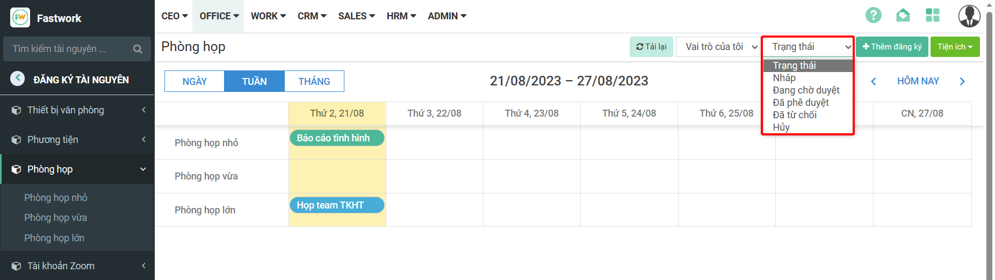Click the user profile avatar
Image resolution: width=995 pixels, height=280 pixels.
tap(969, 16)
